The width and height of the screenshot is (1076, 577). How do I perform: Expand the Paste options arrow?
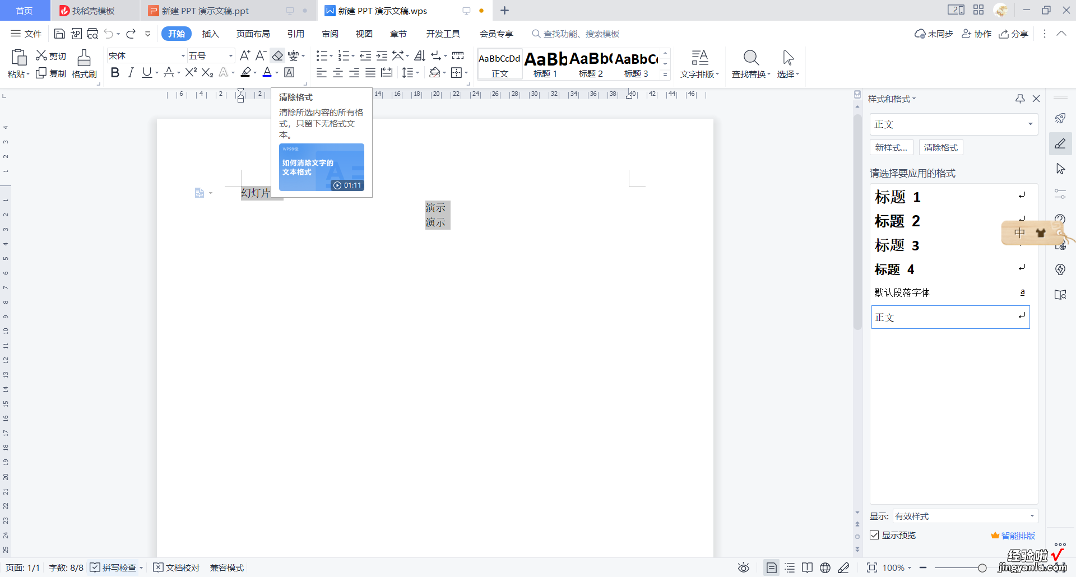coord(28,74)
